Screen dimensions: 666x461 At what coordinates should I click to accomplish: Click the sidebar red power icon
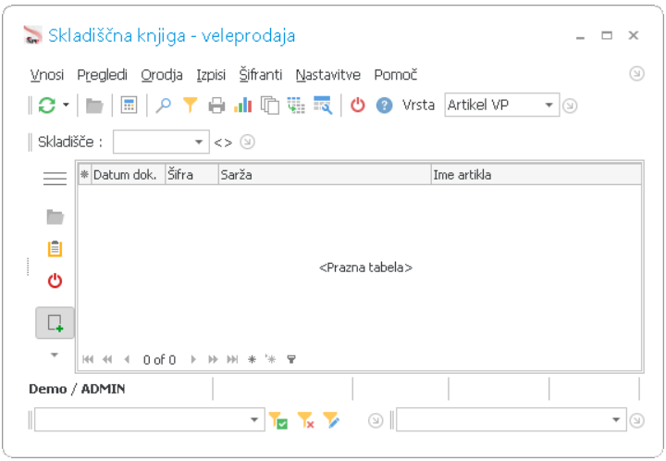click(x=55, y=280)
